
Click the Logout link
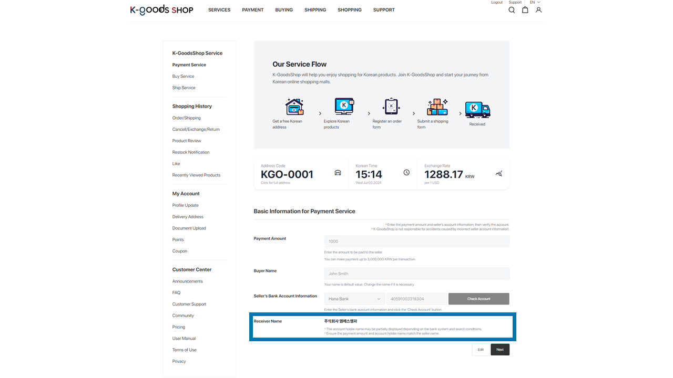tap(497, 2)
